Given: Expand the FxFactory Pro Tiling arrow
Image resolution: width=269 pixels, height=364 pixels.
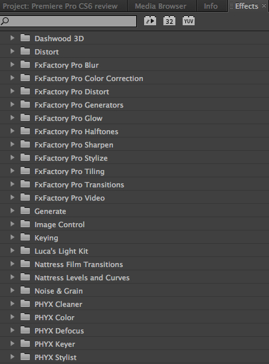Looking at the screenshot, I should point(13,171).
